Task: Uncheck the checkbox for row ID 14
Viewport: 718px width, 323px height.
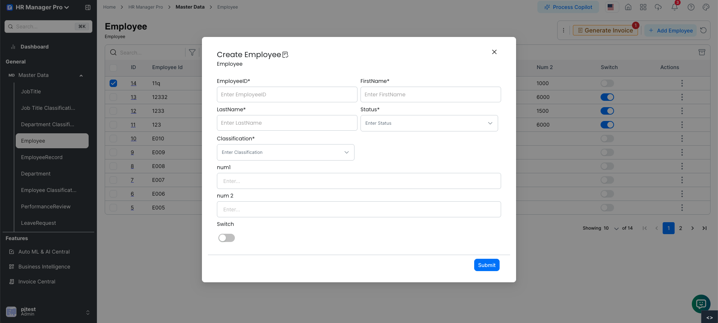Action: click(113, 83)
